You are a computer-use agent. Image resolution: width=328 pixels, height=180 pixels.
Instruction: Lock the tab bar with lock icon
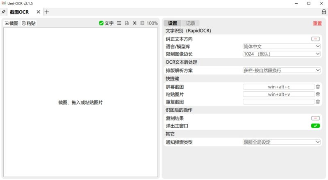(324, 12)
